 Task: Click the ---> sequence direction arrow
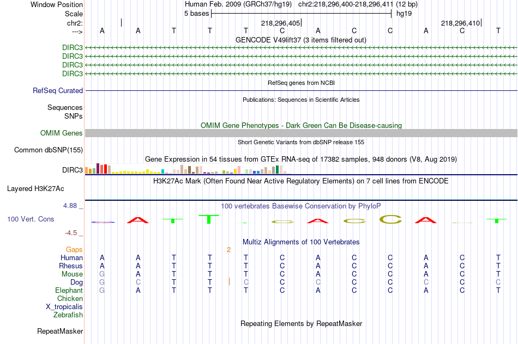point(77,32)
